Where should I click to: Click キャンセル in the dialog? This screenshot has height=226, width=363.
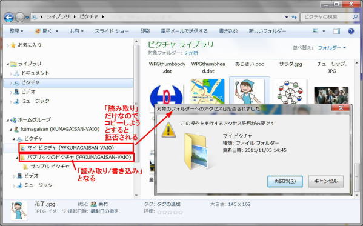click(325, 181)
